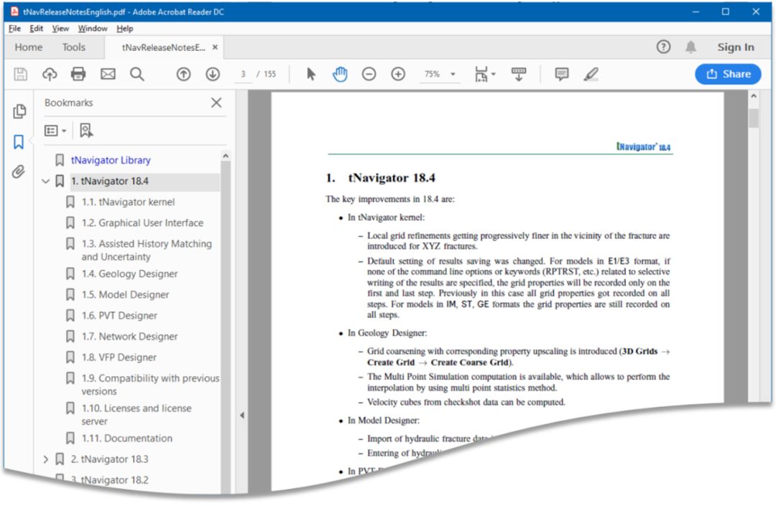Screen dimensions: 776x506
Task: Select the 1. tNavigator 18.4 bookmark
Action: [x=110, y=182]
